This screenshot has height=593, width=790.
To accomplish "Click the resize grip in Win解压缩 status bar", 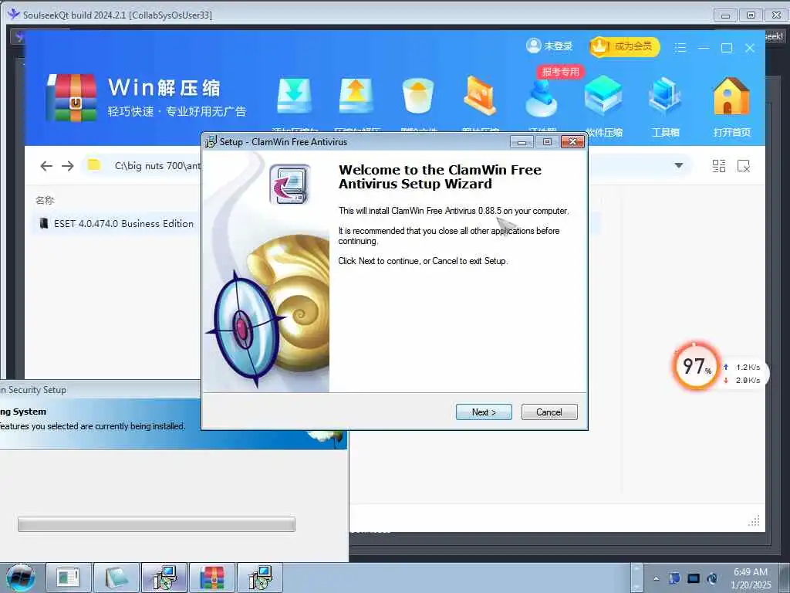I will (x=755, y=521).
